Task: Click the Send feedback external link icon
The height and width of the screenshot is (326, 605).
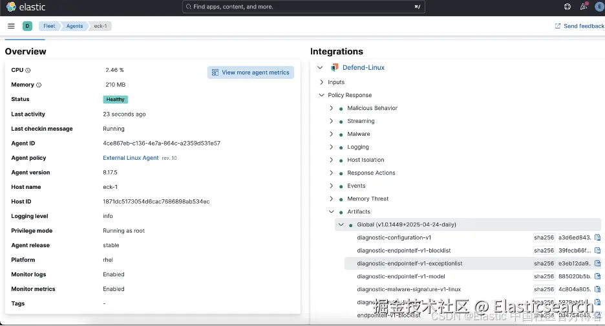Action: pos(558,26)
